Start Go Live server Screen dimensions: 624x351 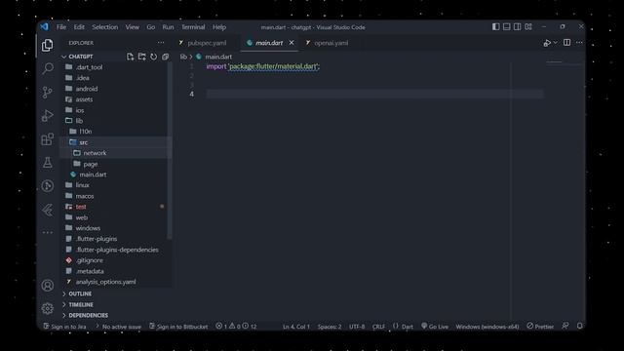[435, 327]
